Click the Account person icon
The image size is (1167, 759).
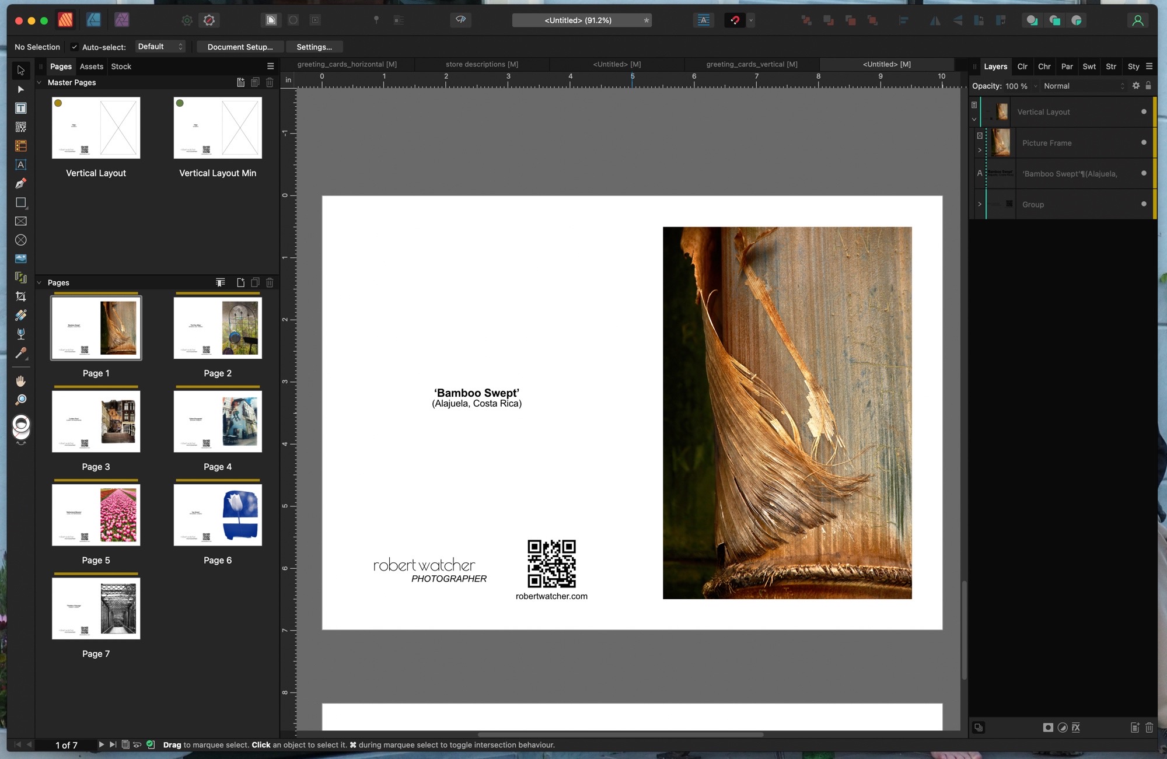click(1138, 20)
